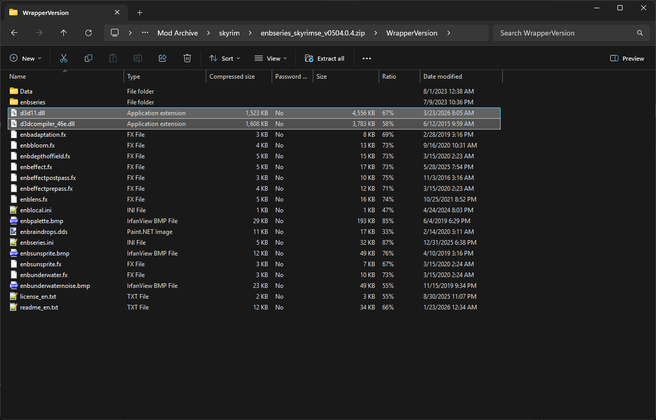Select the enbseries folder

(x=32, y=102)
